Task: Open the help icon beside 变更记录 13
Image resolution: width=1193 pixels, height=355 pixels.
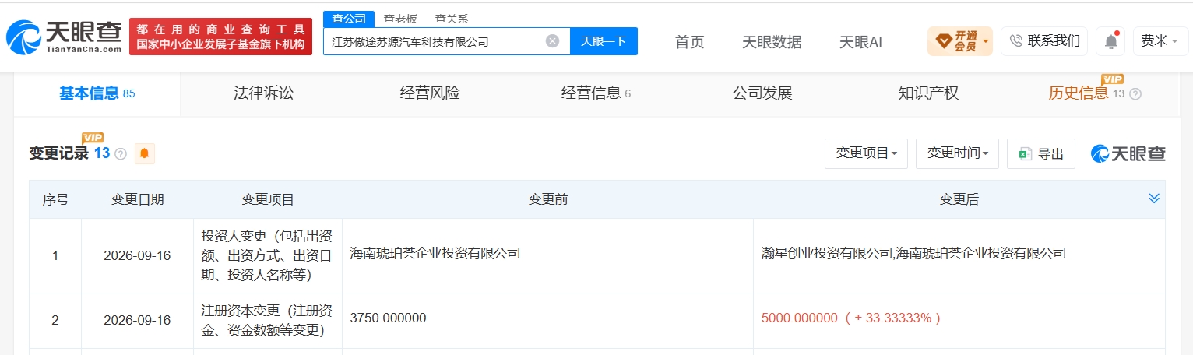Action: (121, 154)
